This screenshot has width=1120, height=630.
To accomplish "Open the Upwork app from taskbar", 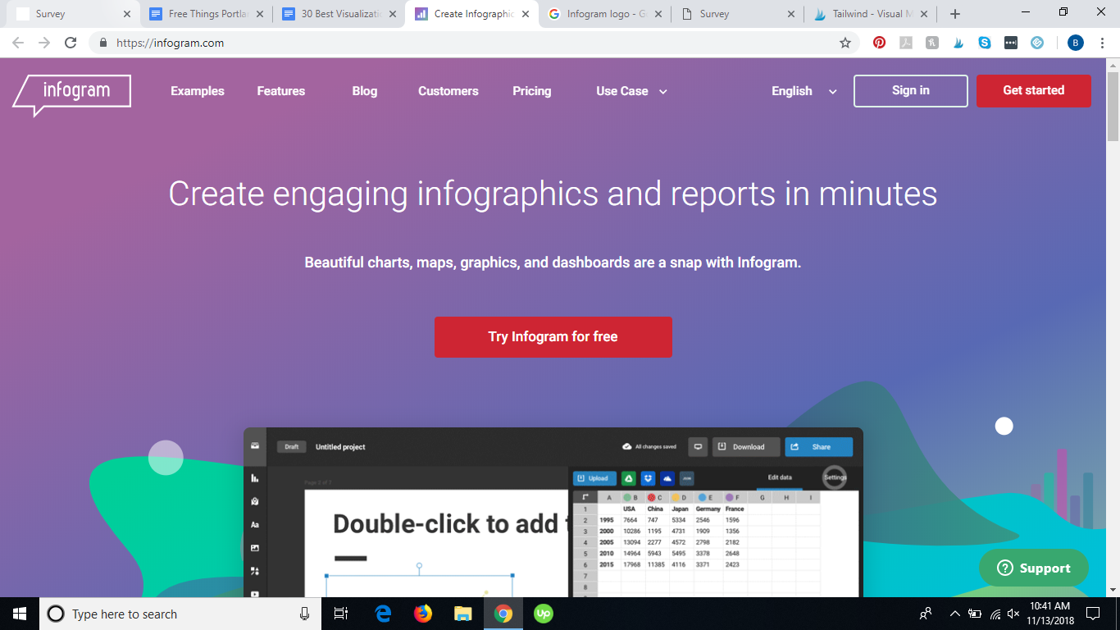I will pyautogui.click(x=543, y=614).
